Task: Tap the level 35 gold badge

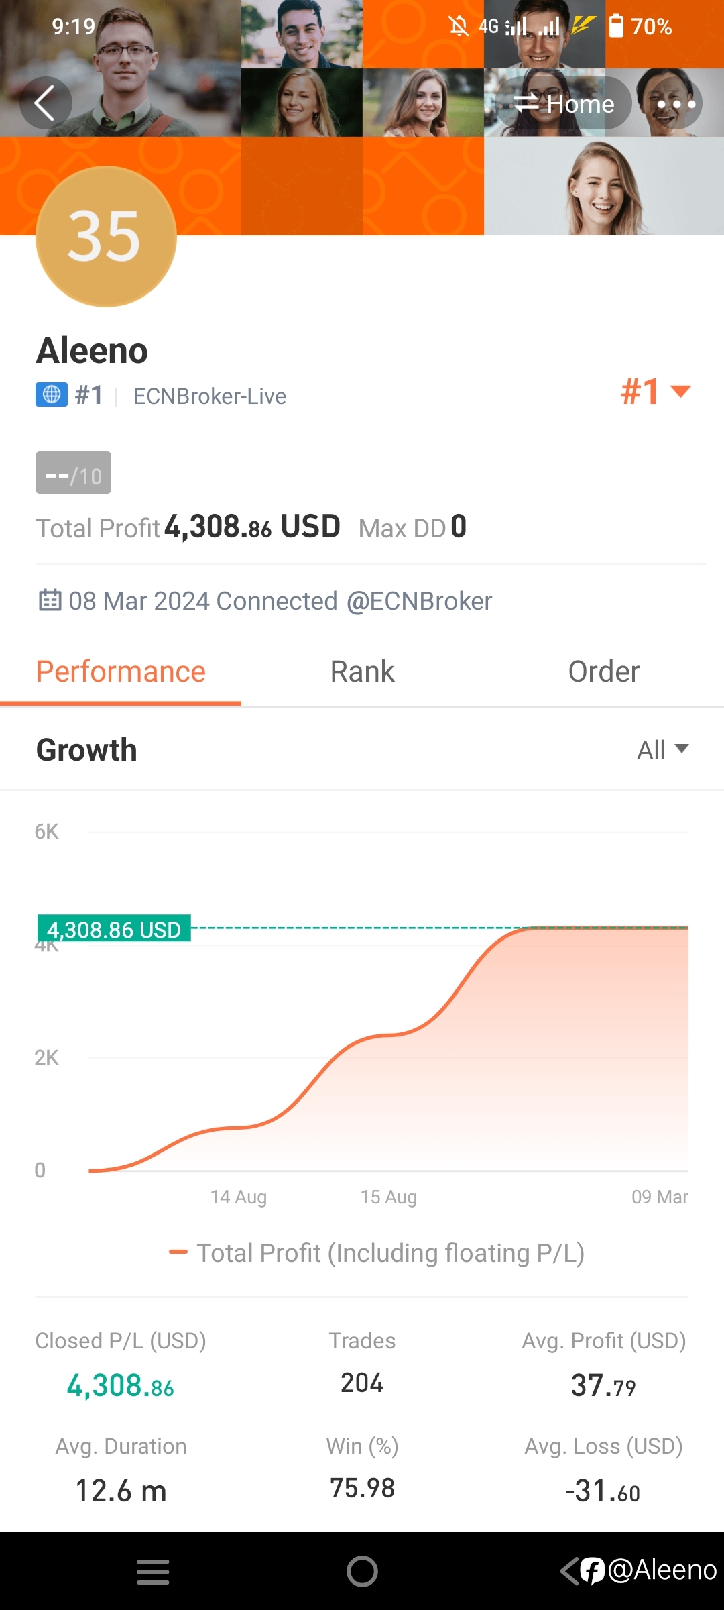Action: 106,236
